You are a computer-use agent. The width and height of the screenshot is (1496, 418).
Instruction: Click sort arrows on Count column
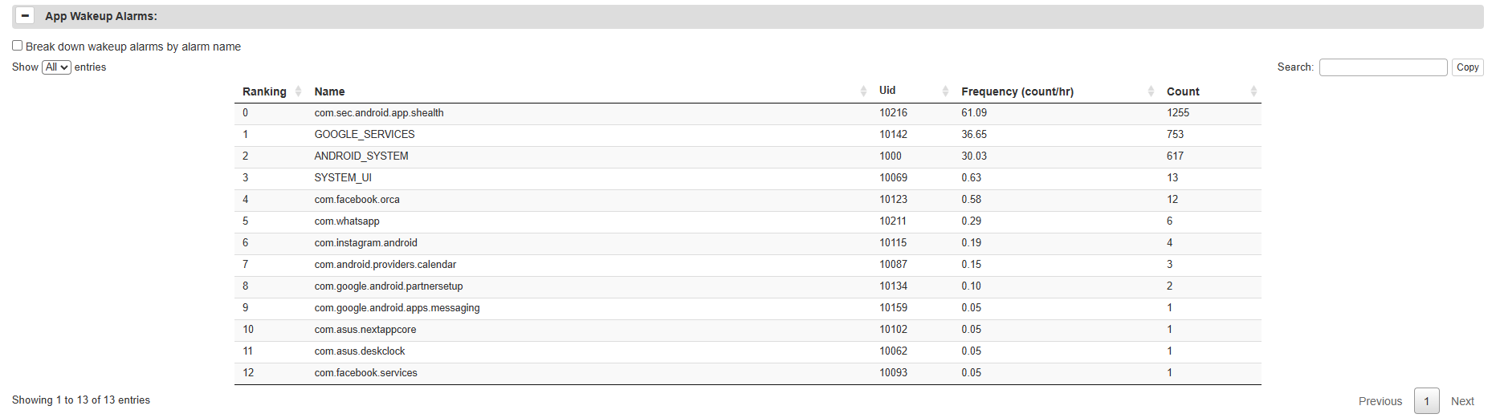pyautogui.click(x=1253, y=91)
